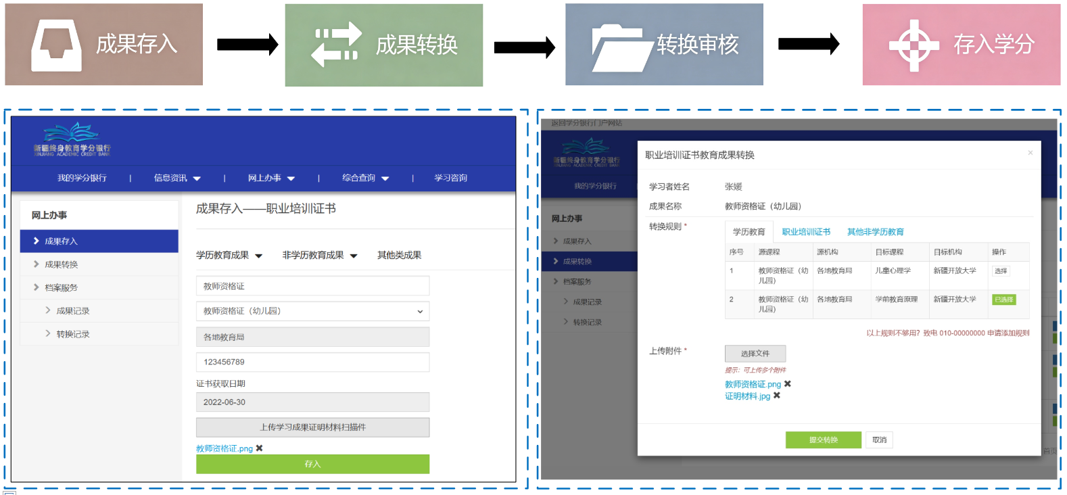Click the crosshair target icon for 存入学分
The width and height of the screenshot is (1067, 495).
coord(914,45)
